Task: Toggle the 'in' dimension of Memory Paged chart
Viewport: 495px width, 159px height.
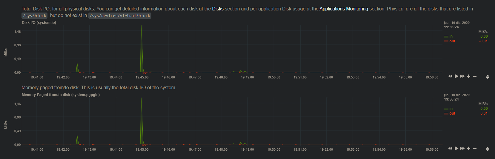Action: click(451, 109)
